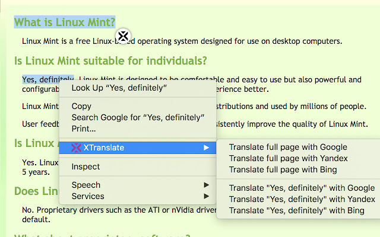This screenshot has height=237, width=380.
Task: Choose Inspect in the context menu
Action: point(85,166)
